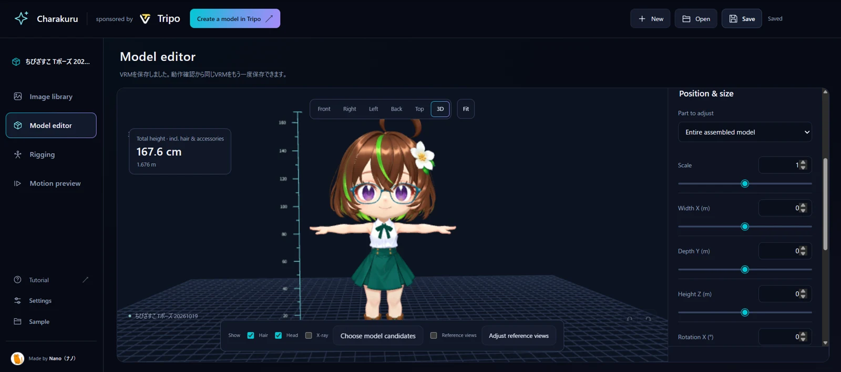Open the Part to adjust dropdown

(745, 132)
